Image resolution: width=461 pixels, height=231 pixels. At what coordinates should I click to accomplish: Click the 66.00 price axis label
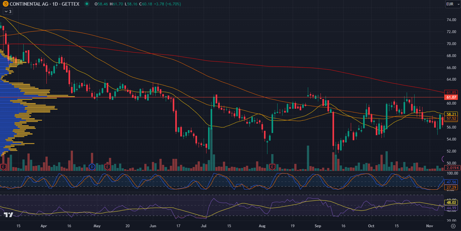(x=451, y=67)
